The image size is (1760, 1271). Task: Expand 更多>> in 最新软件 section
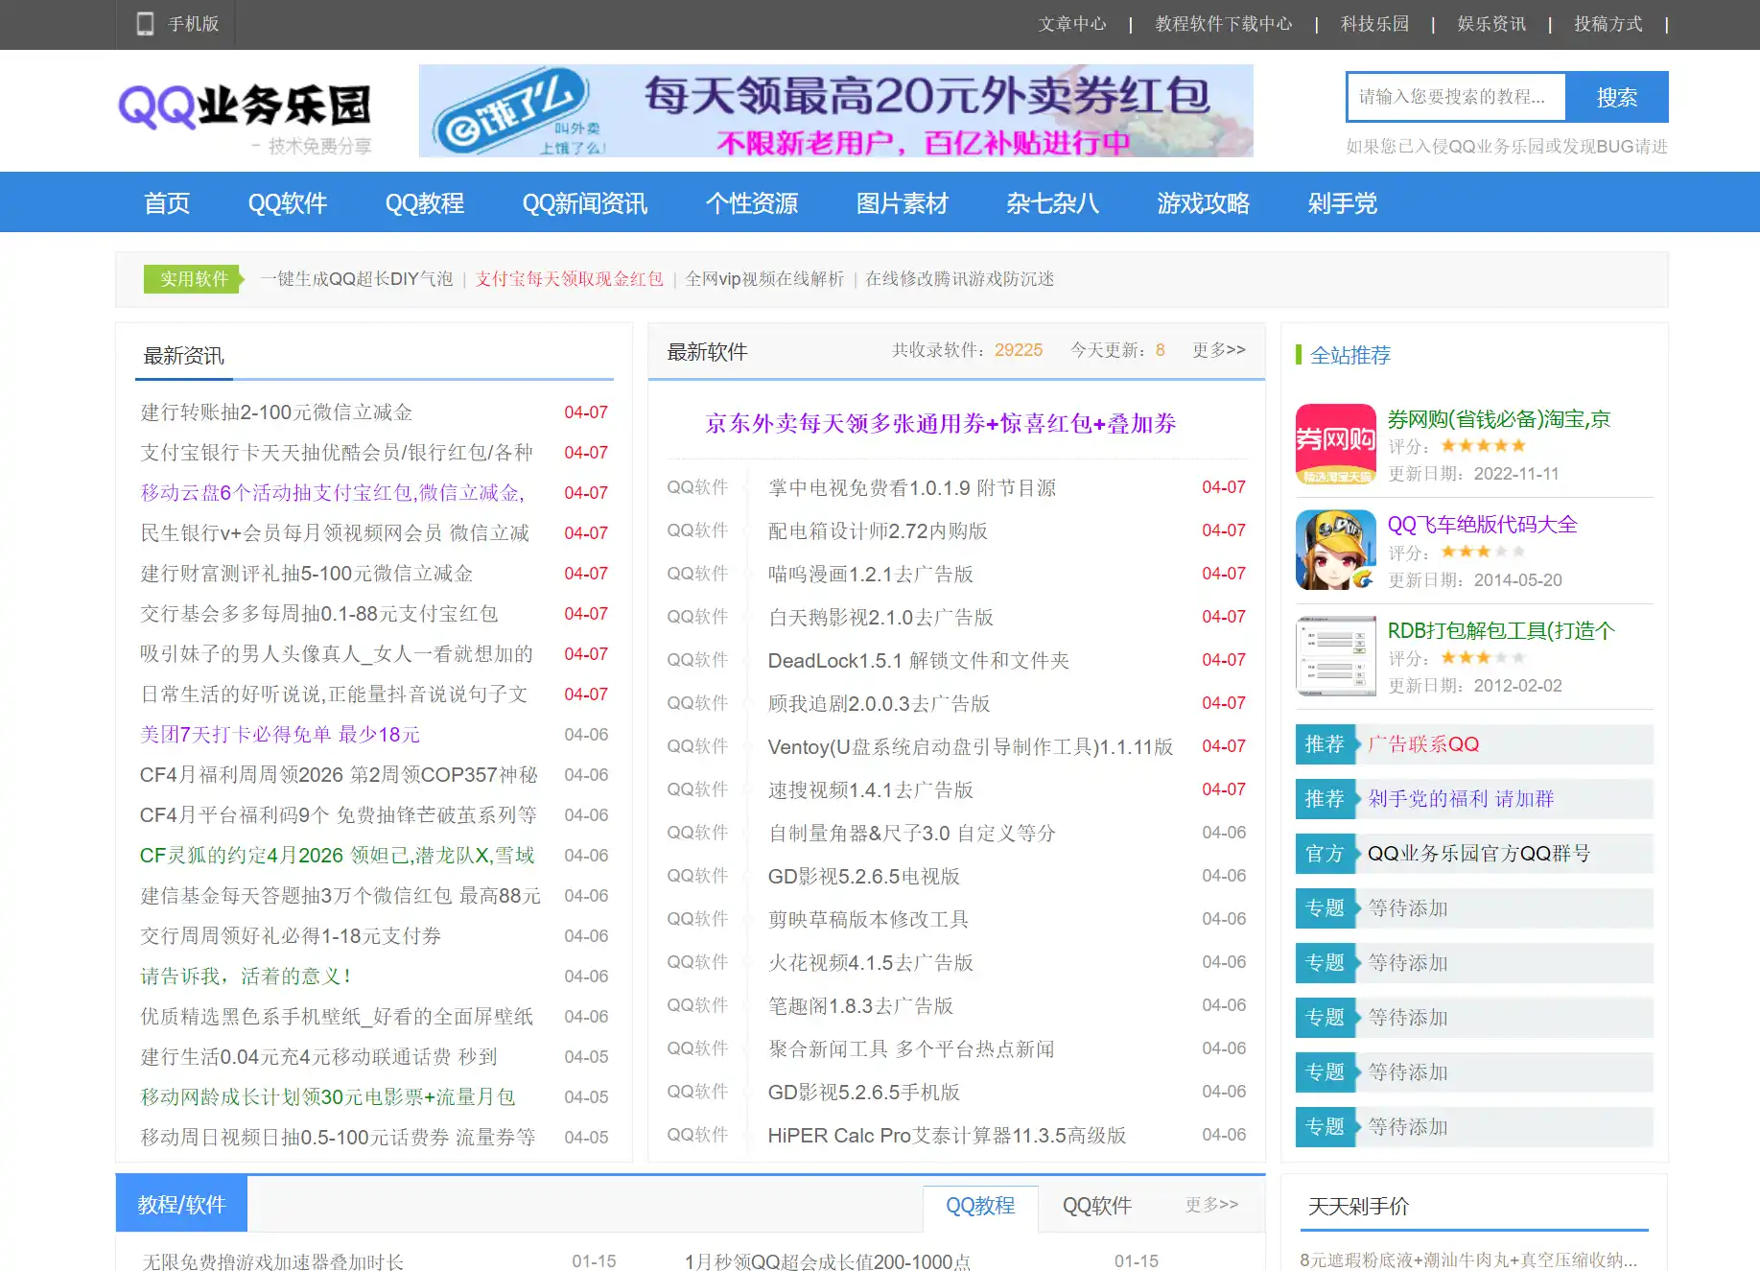tap(1218, 350)
